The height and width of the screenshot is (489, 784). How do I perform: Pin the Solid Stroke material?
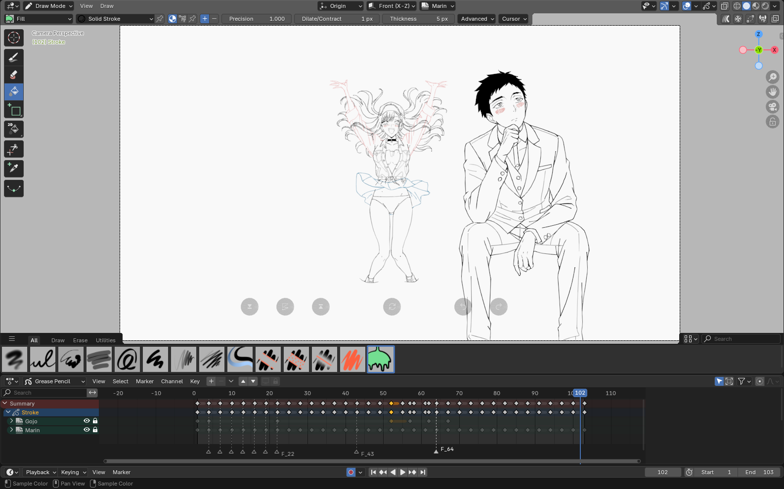[x=160, y=19]
